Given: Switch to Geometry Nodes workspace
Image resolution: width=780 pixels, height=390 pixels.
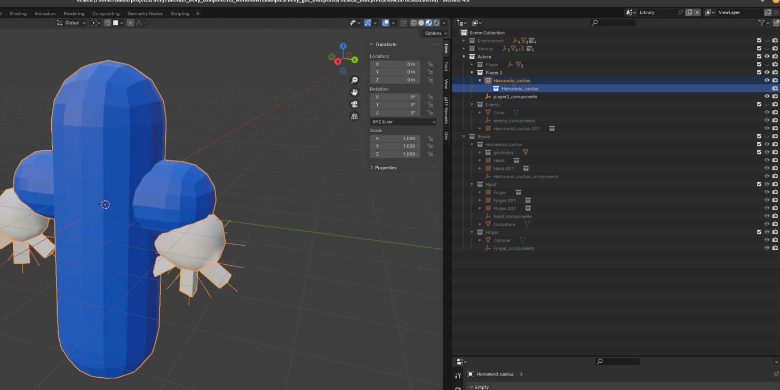Looking at the screenshot, I should [x=145, y=13].
